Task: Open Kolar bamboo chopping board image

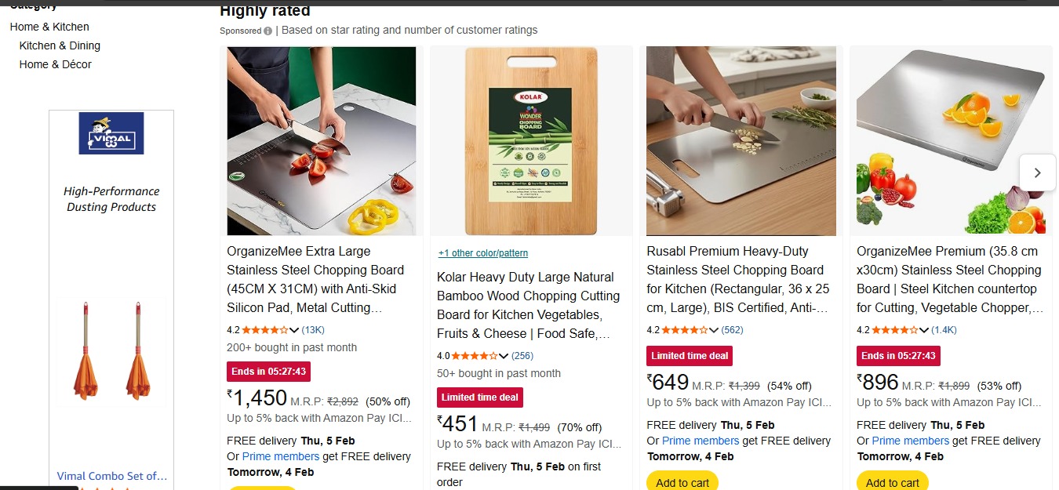Action: (x=531, y=141)
